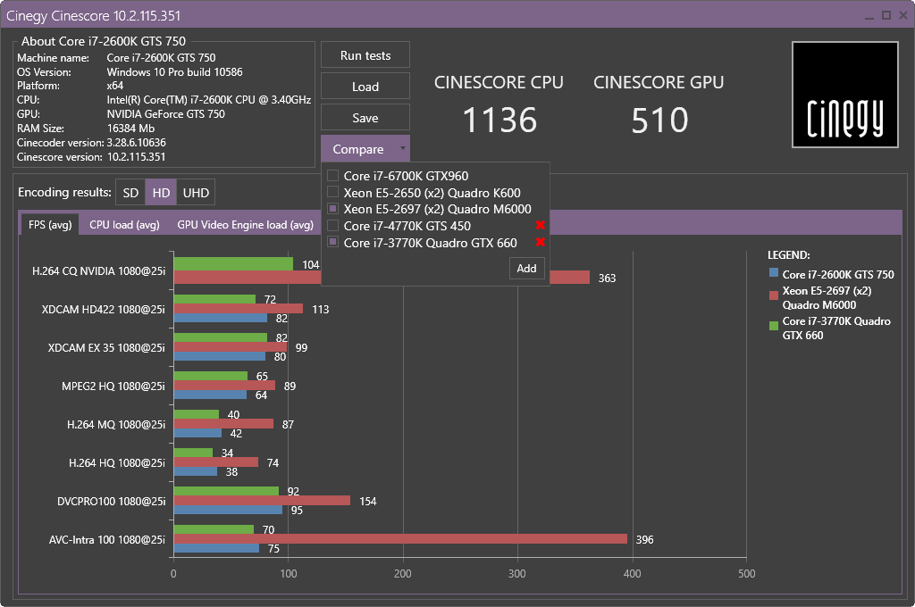Select UHD encoding results
The height and width of the screenshot is (607, 915).
pyautogui.click(x=196, y=193)
